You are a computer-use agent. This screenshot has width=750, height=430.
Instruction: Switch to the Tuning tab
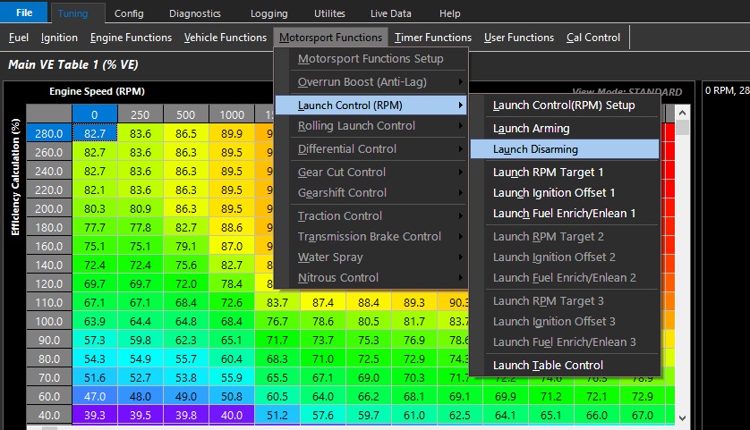pyautogui.click(x=72, y=13)
